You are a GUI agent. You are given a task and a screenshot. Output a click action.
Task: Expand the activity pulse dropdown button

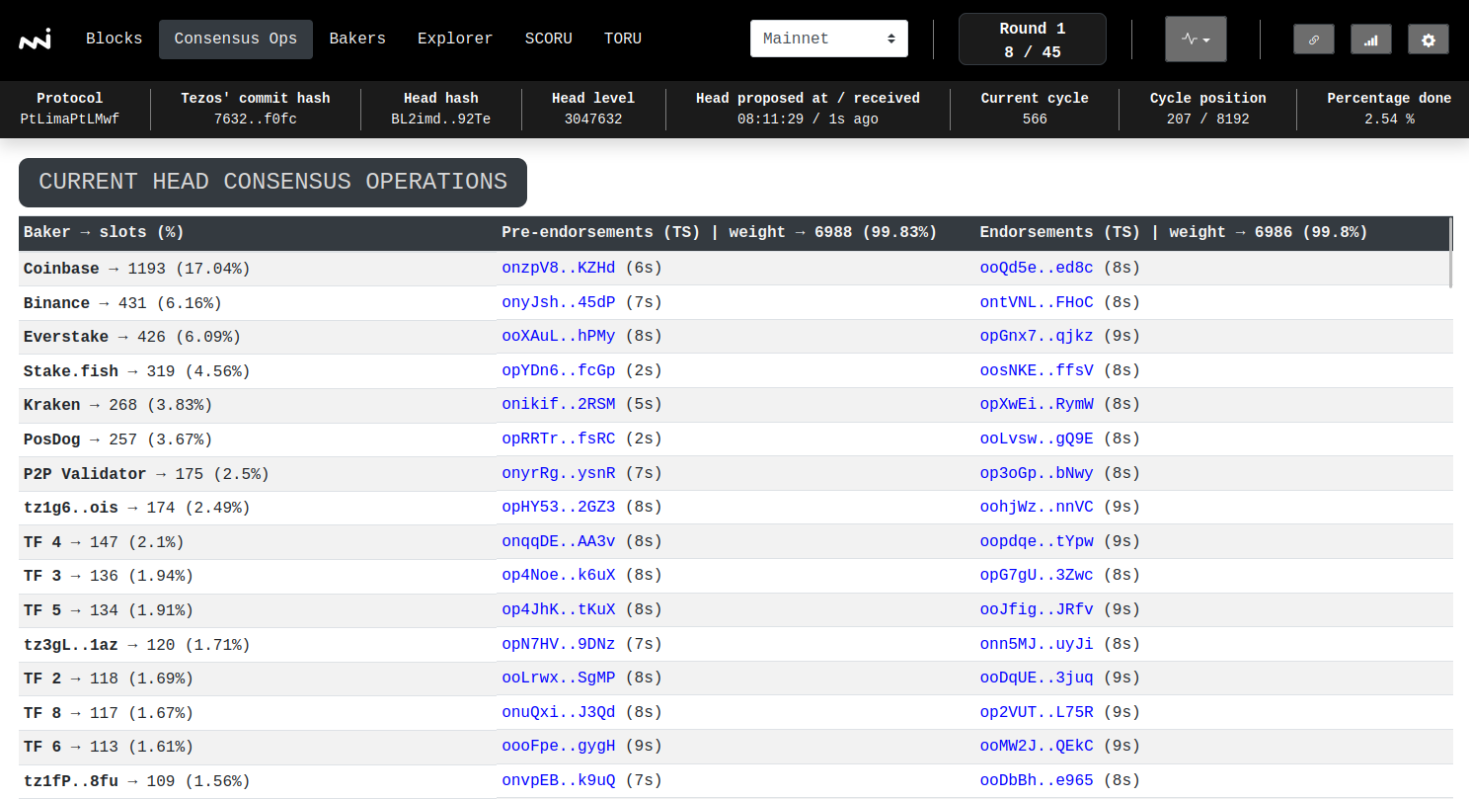point(1196,40)
